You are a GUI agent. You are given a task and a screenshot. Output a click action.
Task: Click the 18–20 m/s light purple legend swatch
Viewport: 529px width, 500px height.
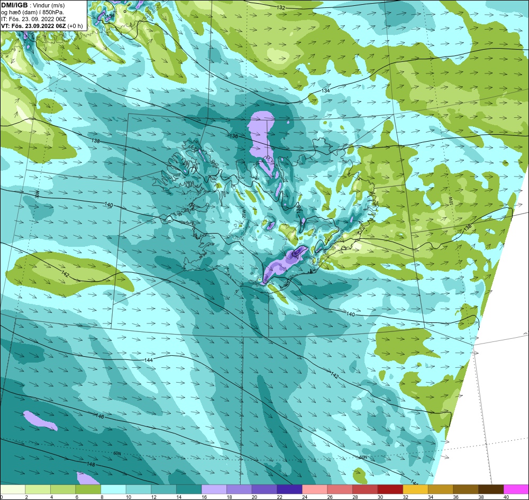(239, 489)
